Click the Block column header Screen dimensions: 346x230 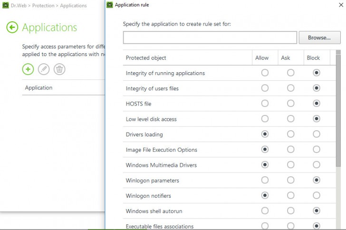point(313,58)
